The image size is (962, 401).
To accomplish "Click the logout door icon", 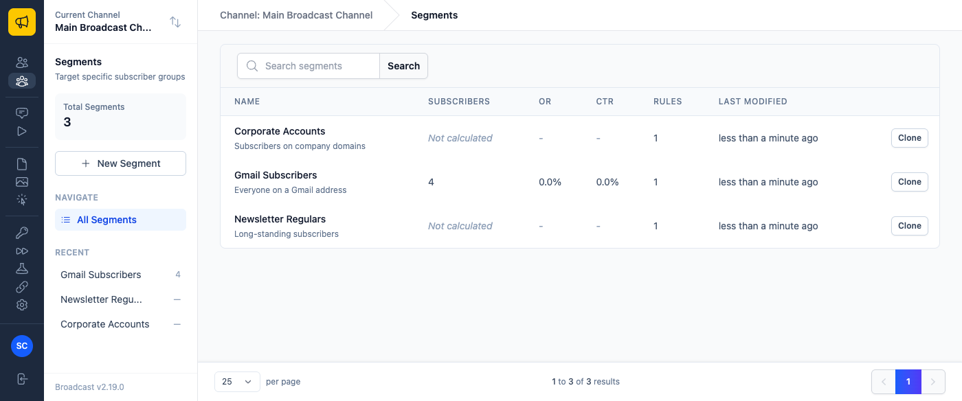I will [x=22, y=379].
